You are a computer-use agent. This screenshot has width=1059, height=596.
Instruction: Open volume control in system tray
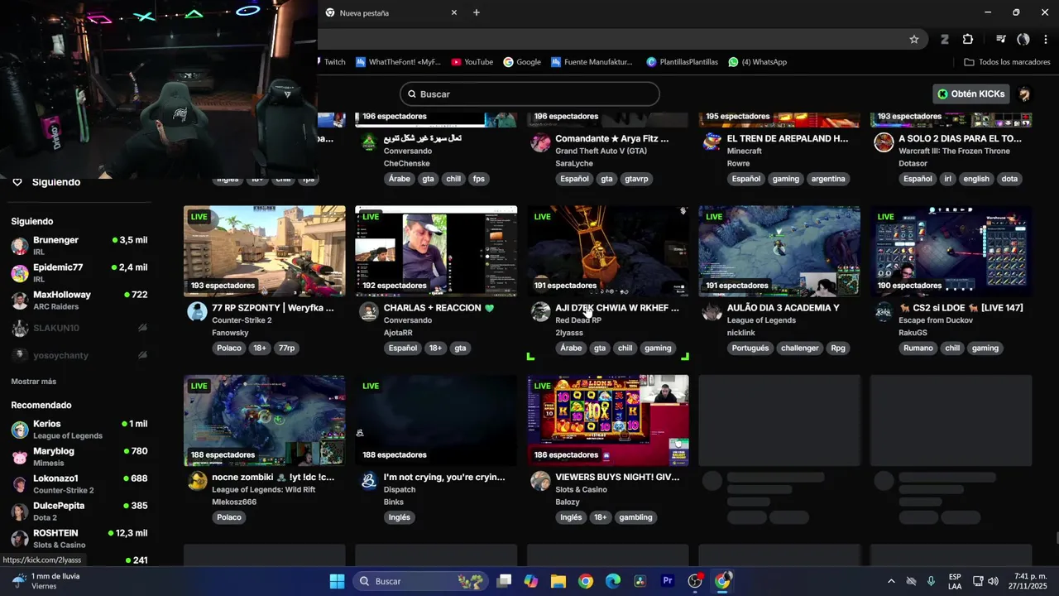[x=993, y=581]
